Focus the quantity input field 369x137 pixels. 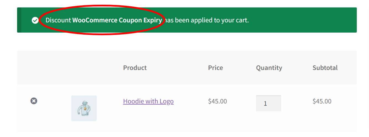(268, 104)
